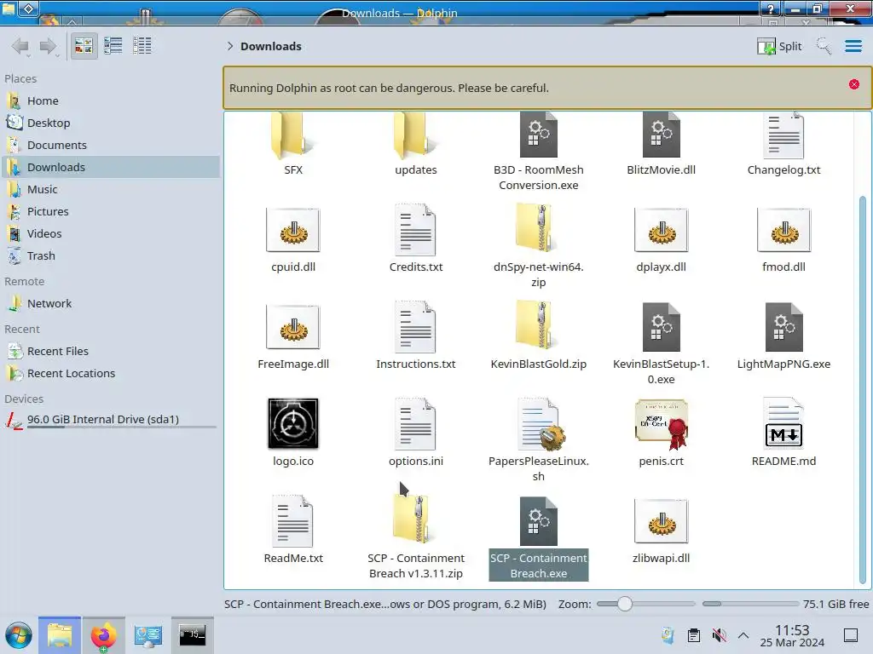Select the Credits.txt file

point(415,239)
